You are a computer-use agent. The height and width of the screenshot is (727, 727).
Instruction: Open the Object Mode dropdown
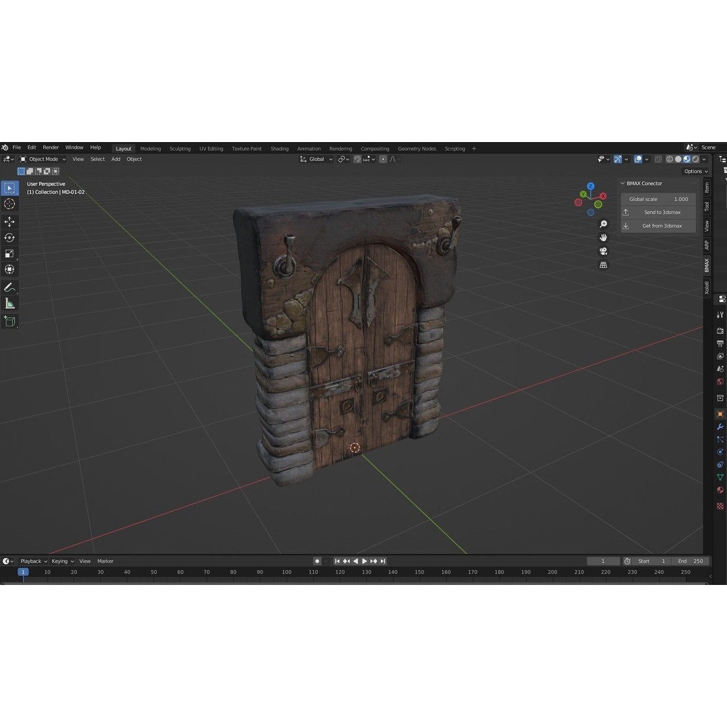44,159
